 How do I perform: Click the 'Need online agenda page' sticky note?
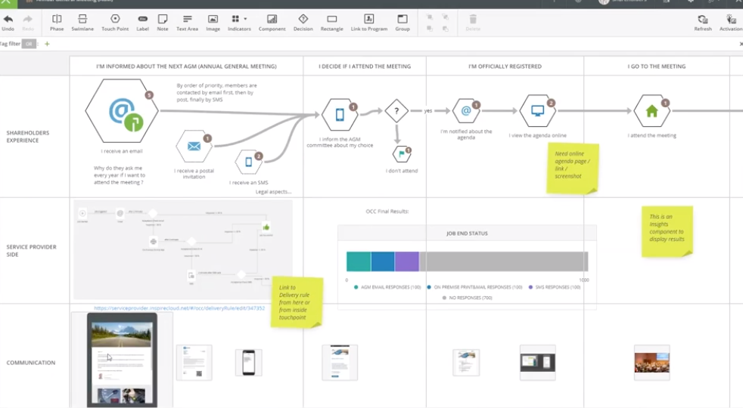572,168
